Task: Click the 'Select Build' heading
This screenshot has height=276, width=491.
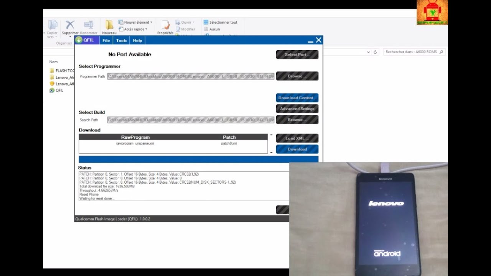Action: tap(92, 112)
